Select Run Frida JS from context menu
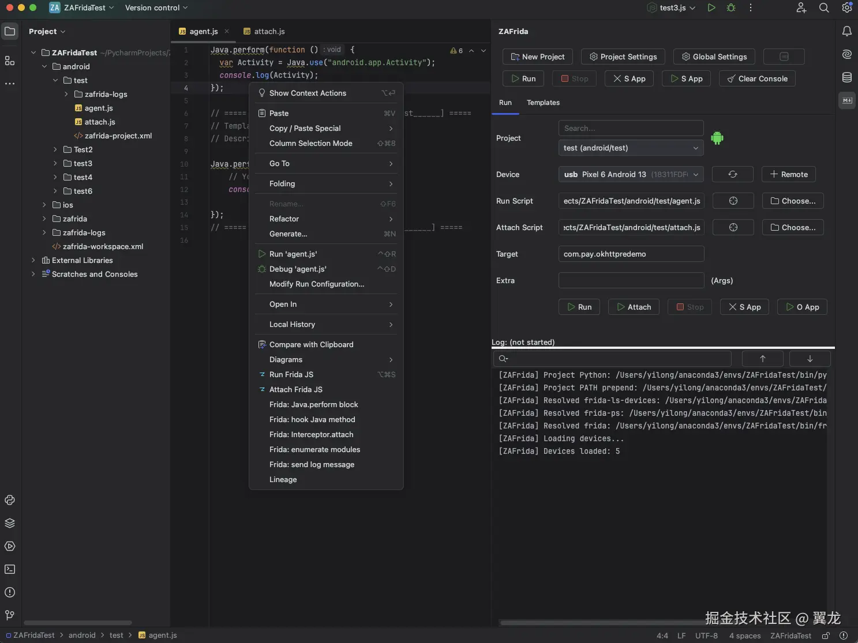The width and height of the screenshot is (858, 643). (x=291, y=374)
